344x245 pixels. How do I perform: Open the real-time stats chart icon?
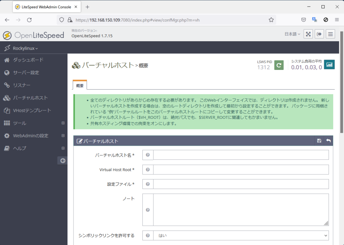point(329,65)
